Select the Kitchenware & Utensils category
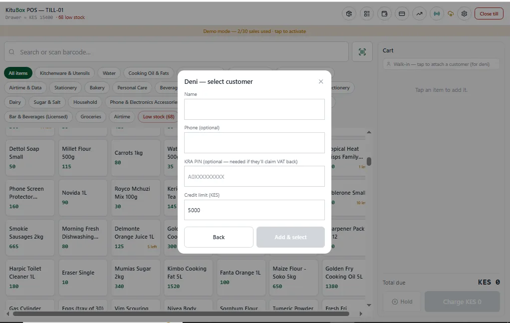510x323 pixels. pyautogui.click(x=65, y=73)
